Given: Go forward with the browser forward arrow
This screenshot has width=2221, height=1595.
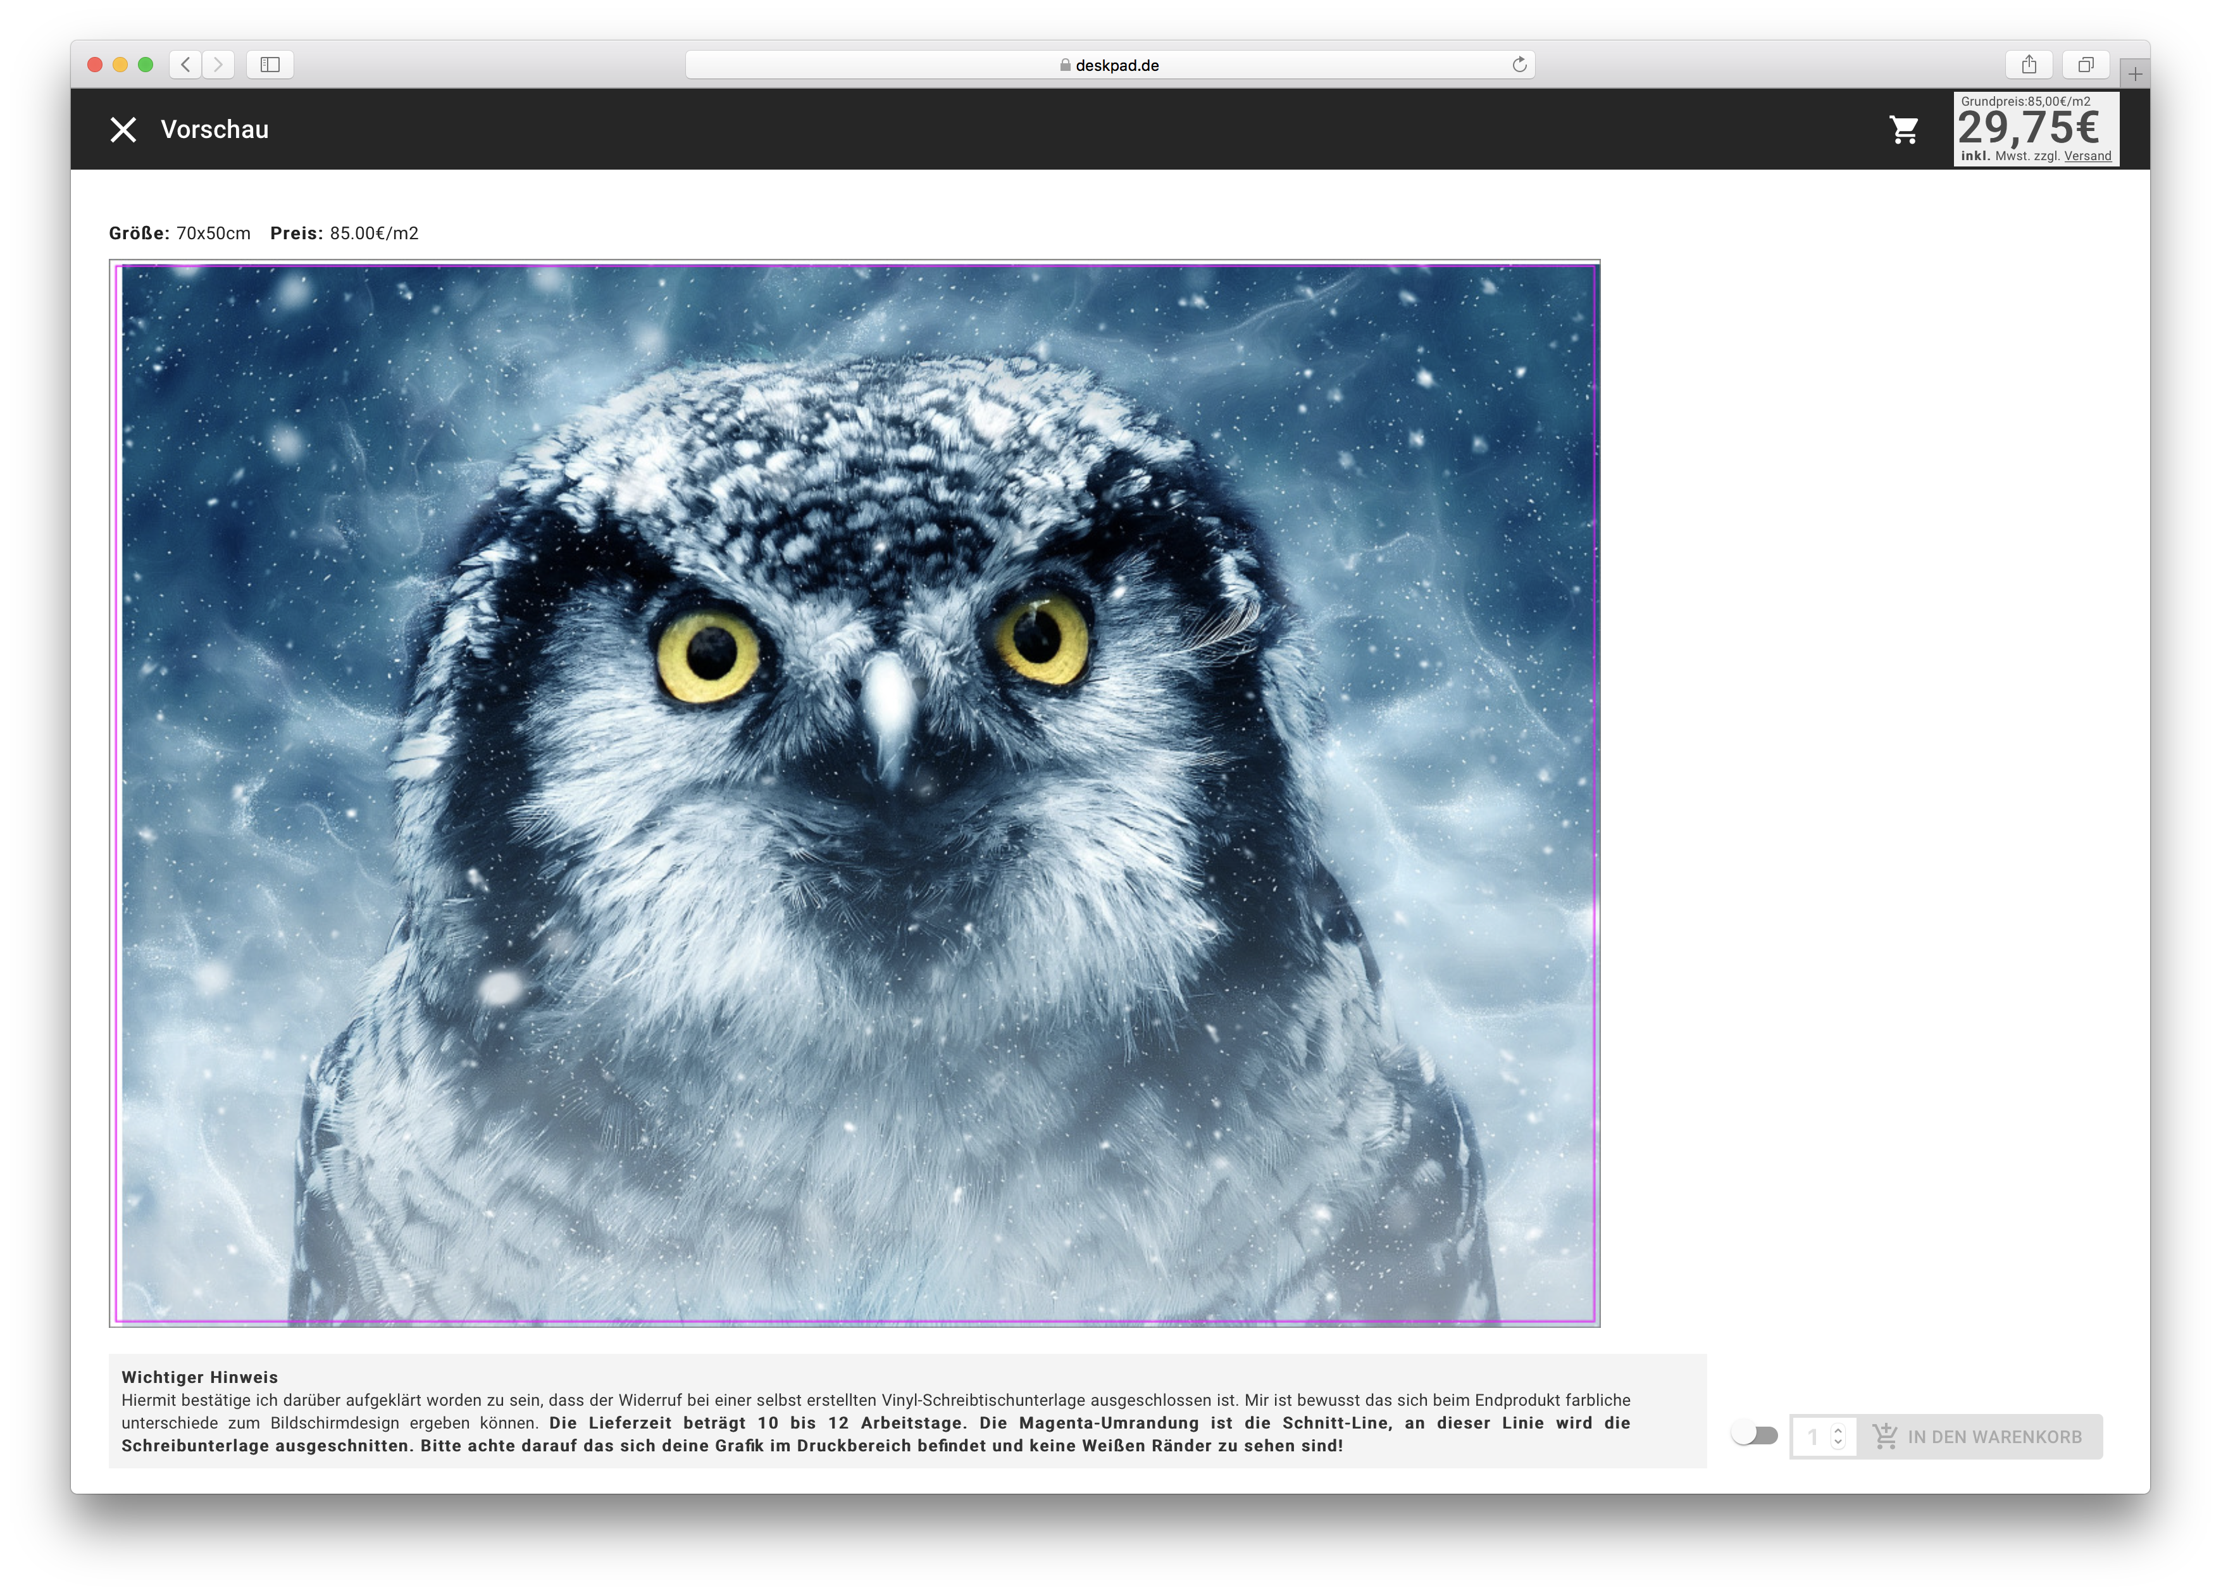Looking at the screenshot, I should pyautogui.click(x=218, y=65).
